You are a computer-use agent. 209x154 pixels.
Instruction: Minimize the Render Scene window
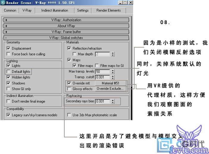pos(120,3)
